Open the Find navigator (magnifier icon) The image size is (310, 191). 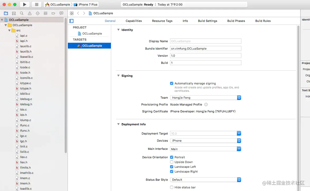pos(22,13)
